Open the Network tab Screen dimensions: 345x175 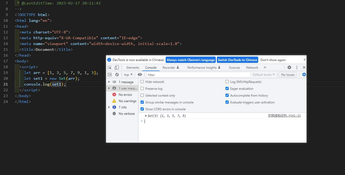click(x=252, y=68)
